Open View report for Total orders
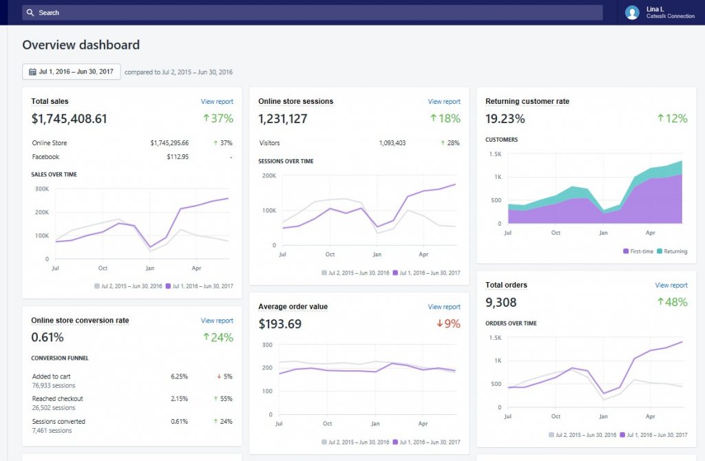Screen dimensions: 705x461 [x=671, y=286]
